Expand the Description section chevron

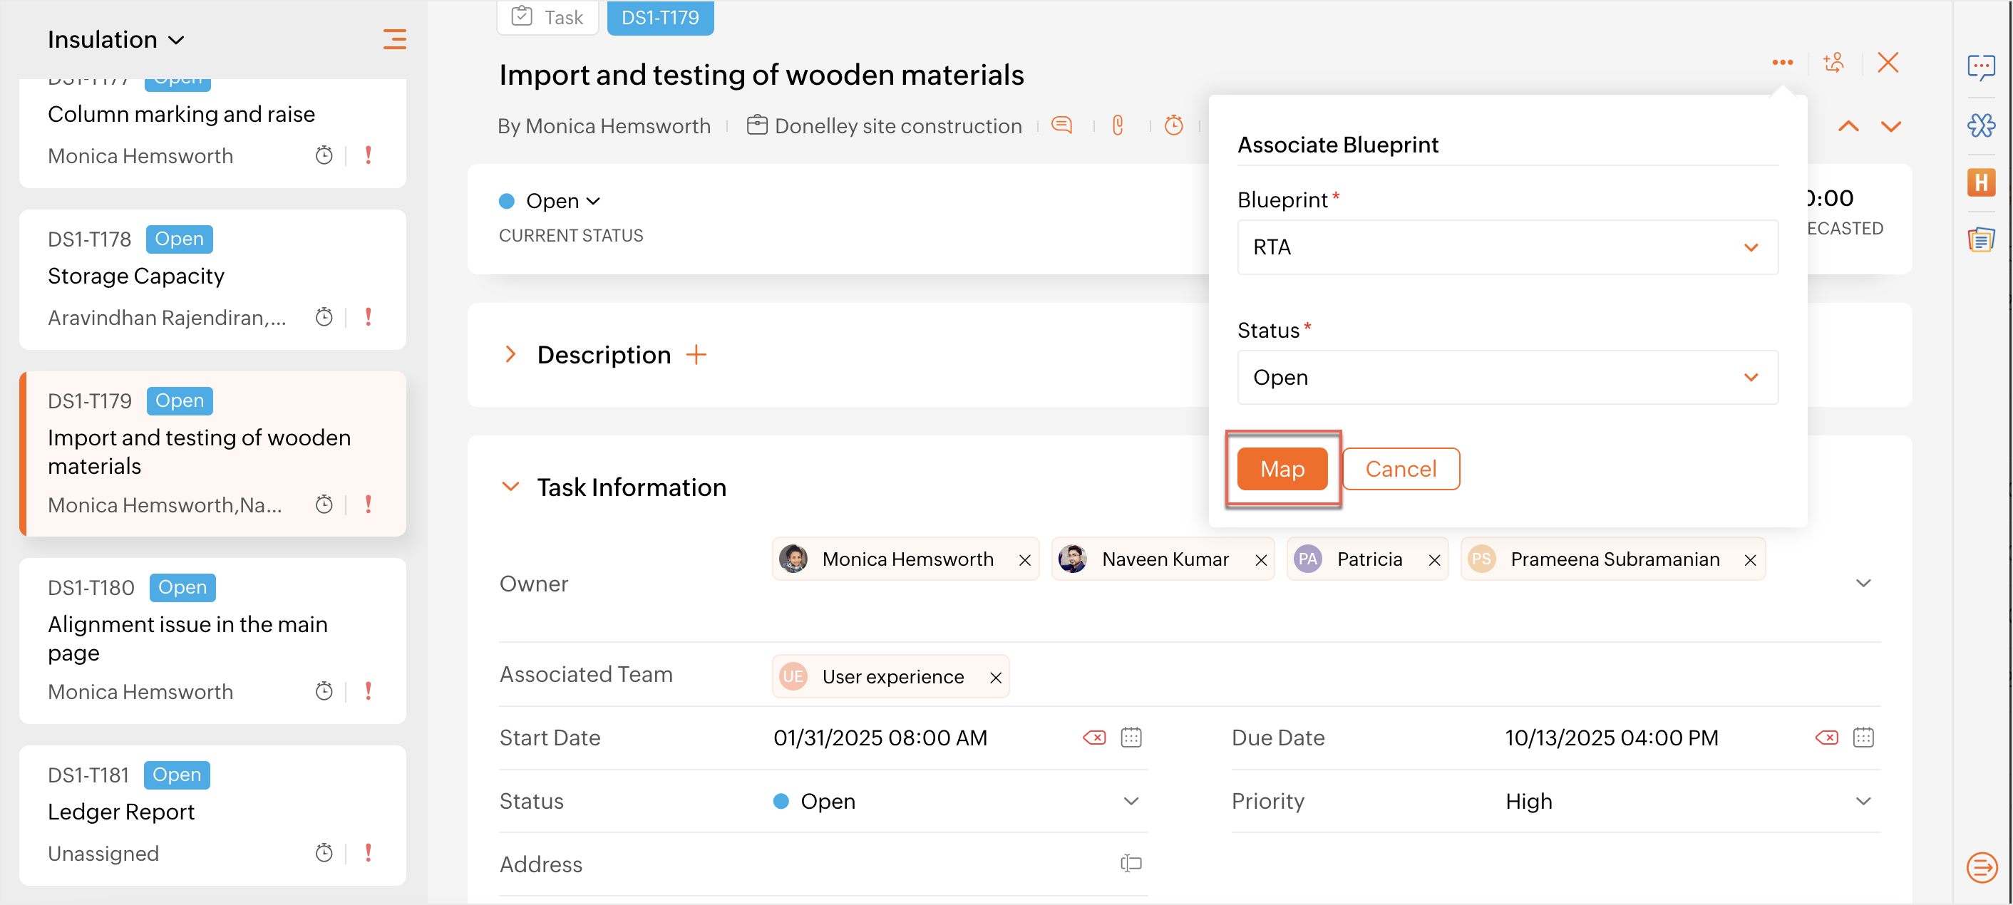tap(510, 355)
